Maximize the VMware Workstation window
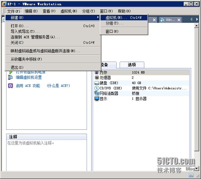Screen dimensions: 201x179 point(191,4)
